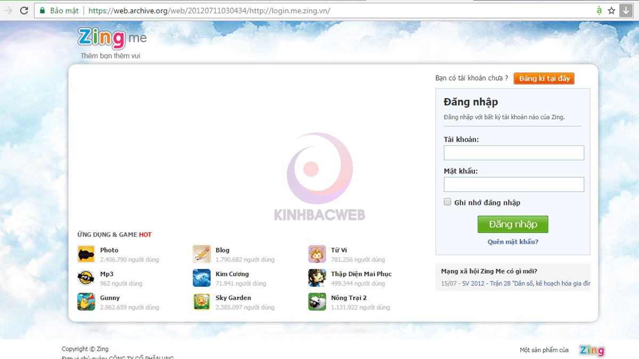Click the 'Đăng nhập' form heading
Viewport: 639px width, 359px height.
tap(471, 102)
